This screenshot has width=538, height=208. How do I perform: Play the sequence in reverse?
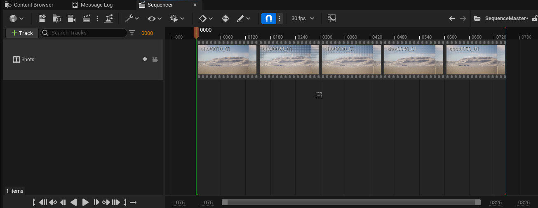click(x=73, y=202)
